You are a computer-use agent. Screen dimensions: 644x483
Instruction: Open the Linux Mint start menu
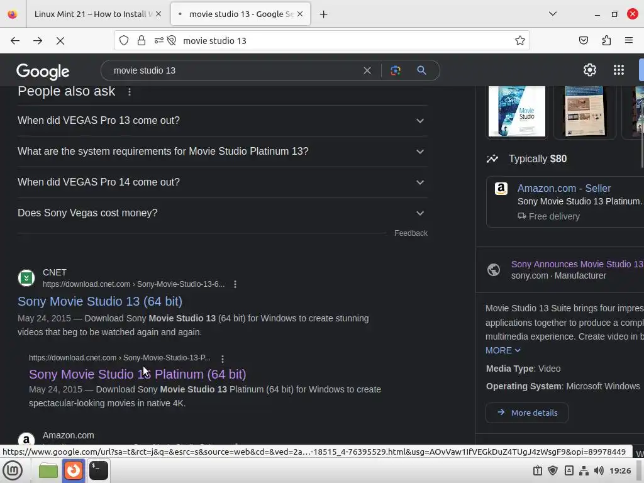tap(13, 470)
